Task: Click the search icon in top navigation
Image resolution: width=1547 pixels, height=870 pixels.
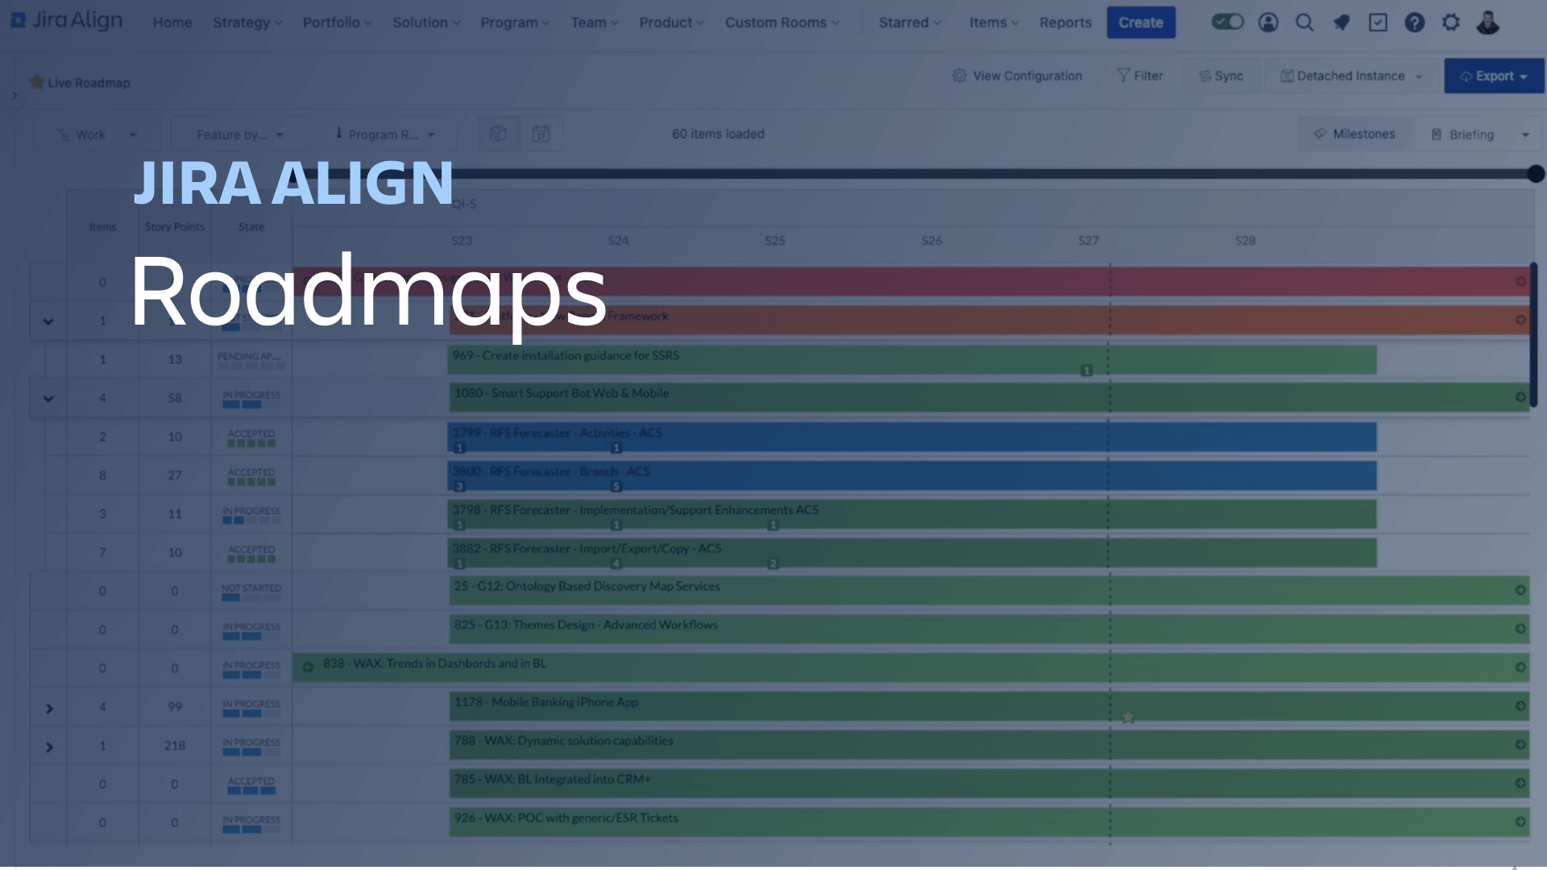Action: [1304, 21]
